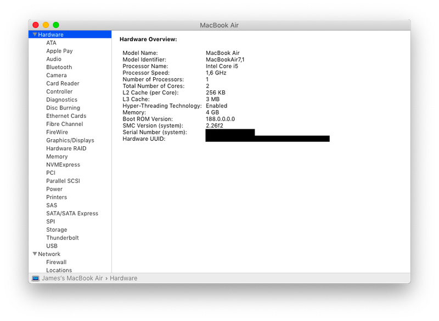This screenshot has height=321, width=439.
Task: Click the Model Name label
Action: tap(140, 53)
